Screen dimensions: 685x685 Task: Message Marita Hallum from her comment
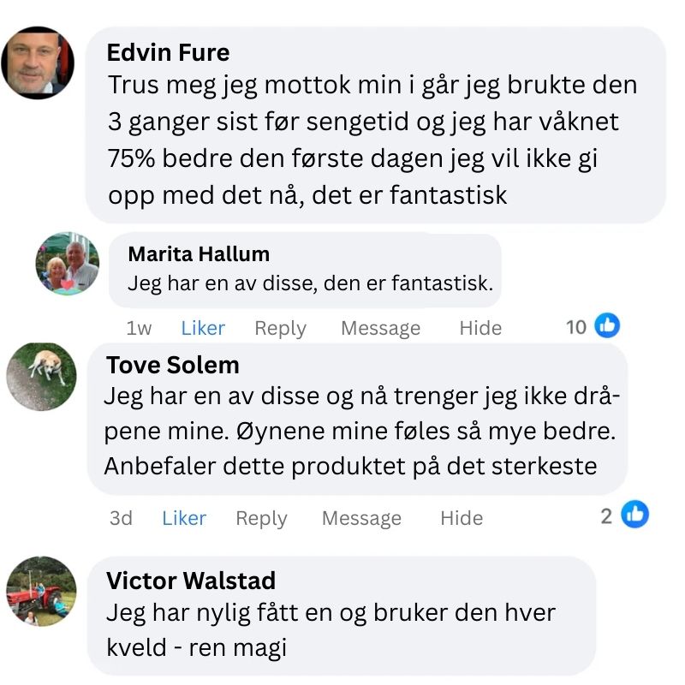click(x=380, y=328)
